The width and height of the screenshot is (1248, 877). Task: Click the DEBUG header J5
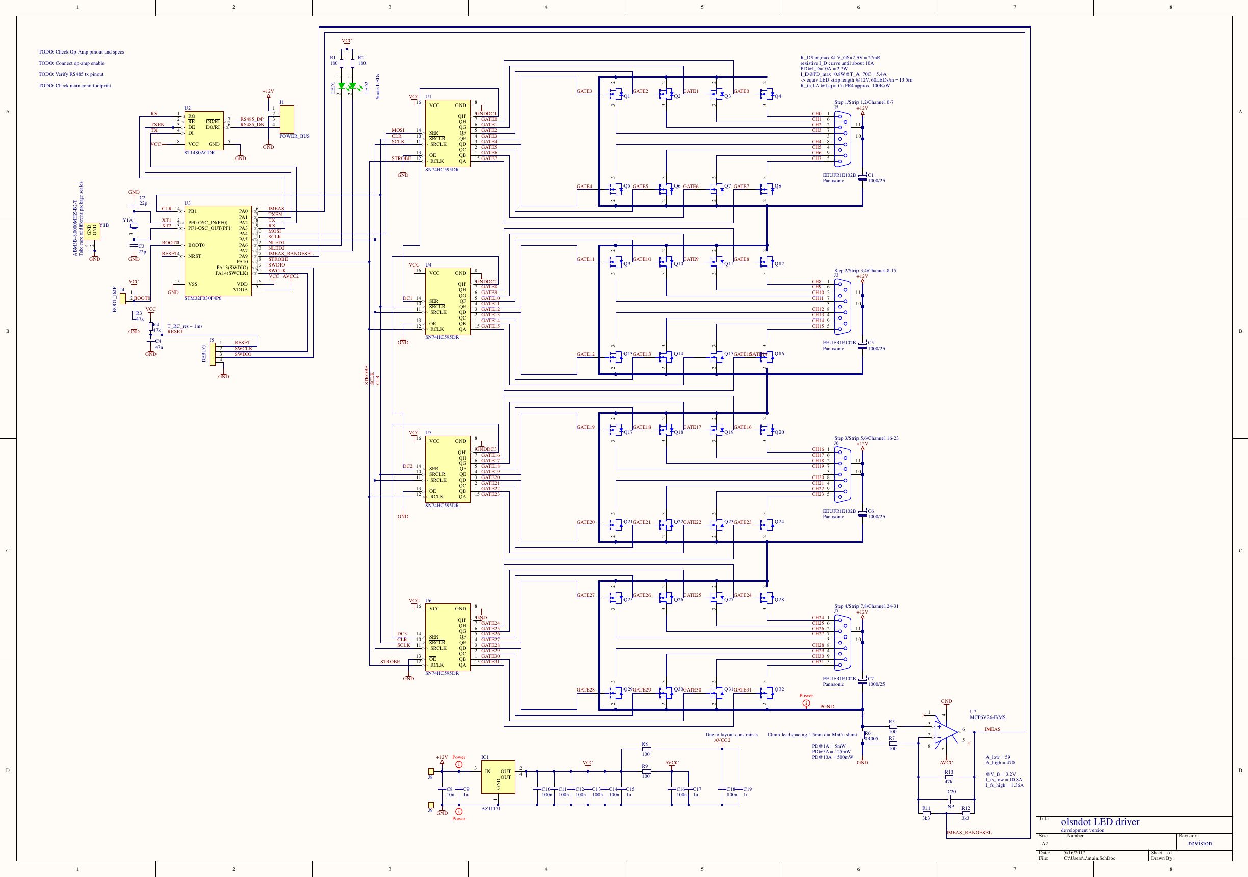[x=213, y=354]
